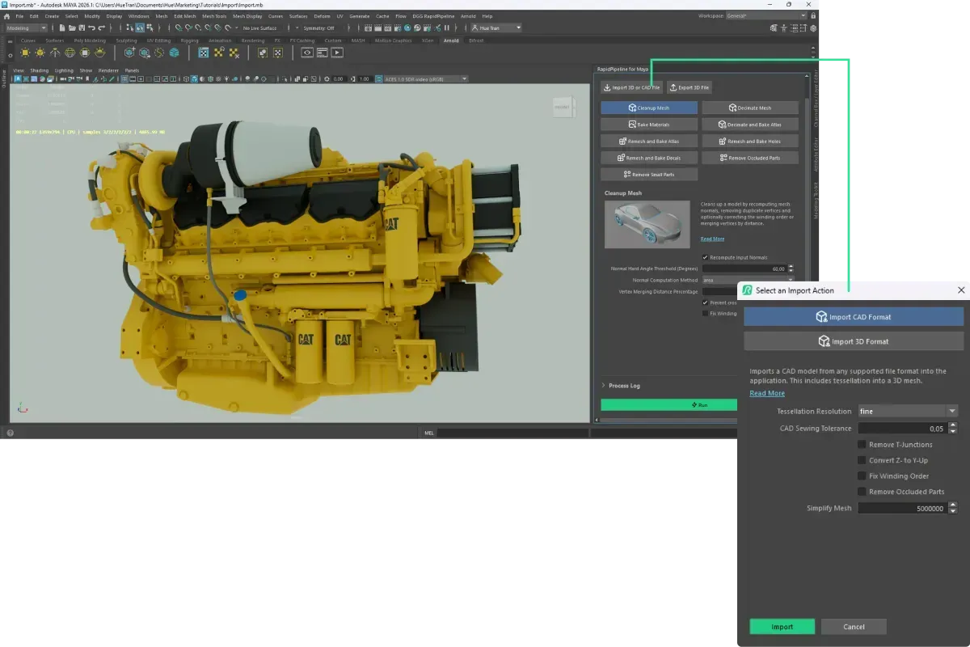
Task: Select the Import 3D Format option
Action: [854, 341]
